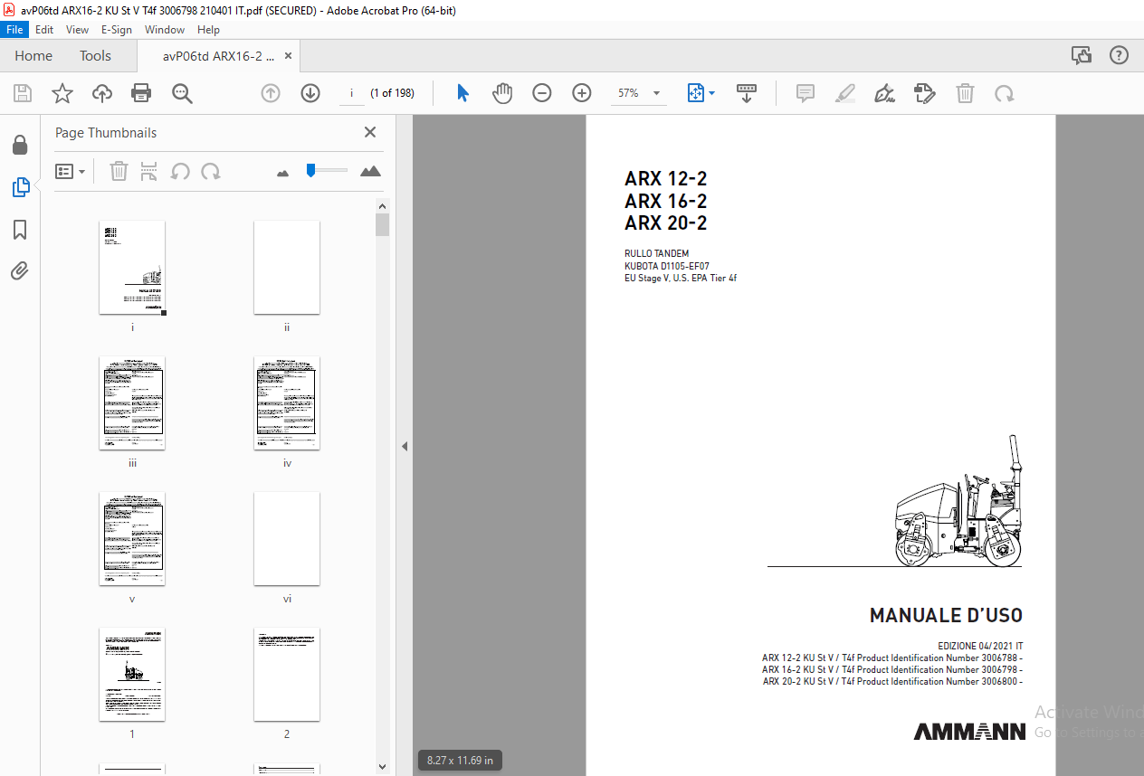Click the rotate clockwise icon in the main toolbar
Screen dimensions: 1144x776
(x=1005, y=93)
